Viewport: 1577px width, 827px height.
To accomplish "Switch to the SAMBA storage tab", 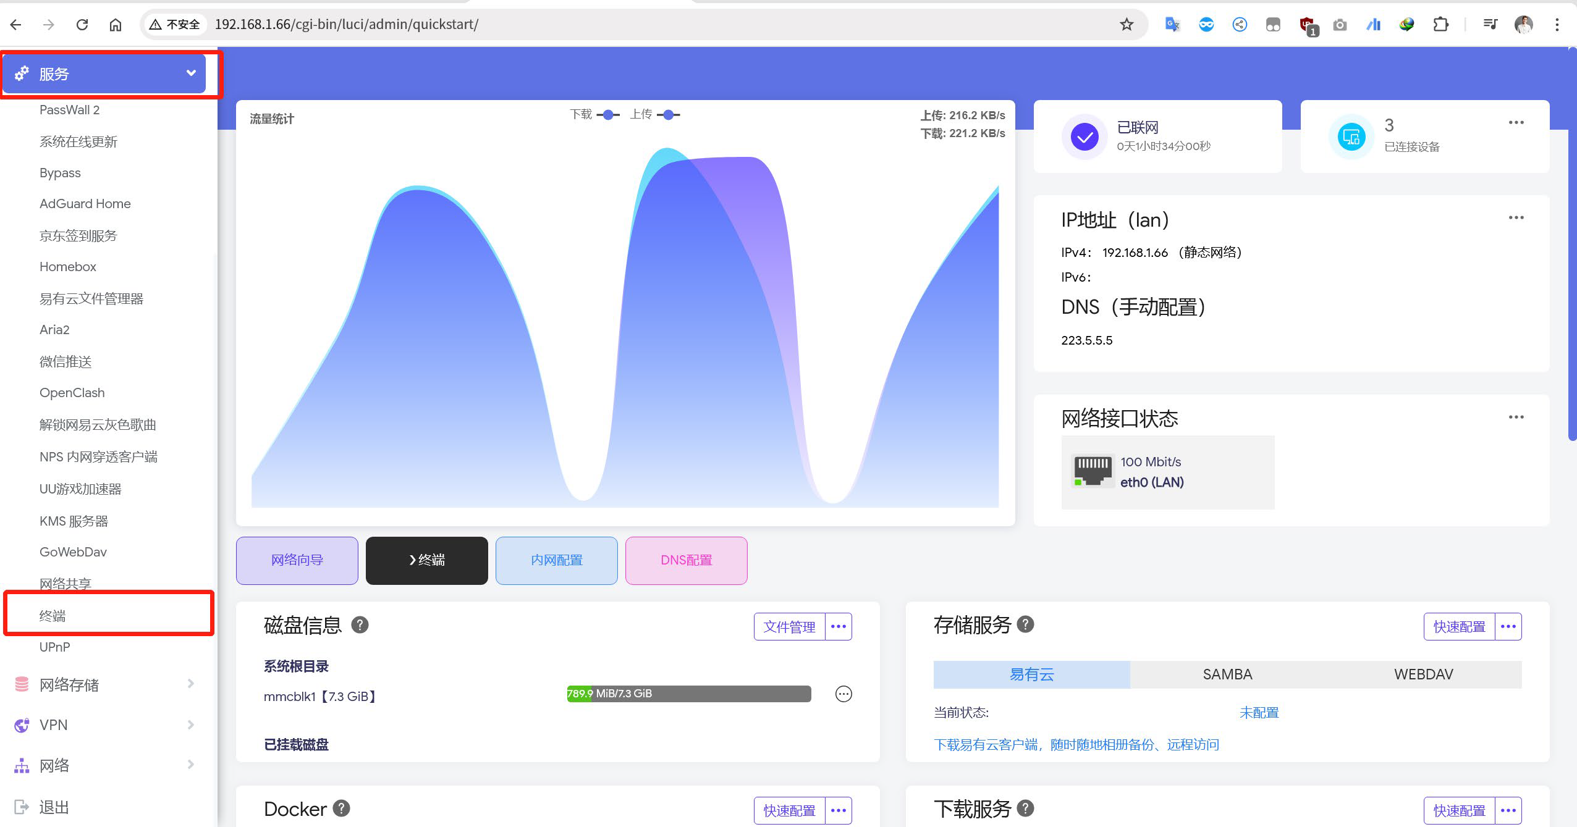I will click(1227, 674).
